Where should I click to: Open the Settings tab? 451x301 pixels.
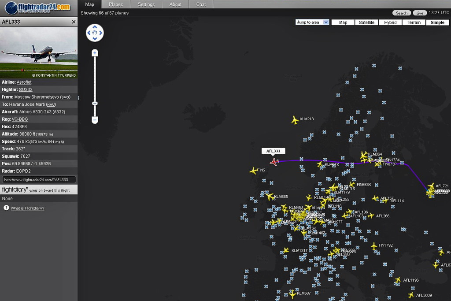(146, 4)
